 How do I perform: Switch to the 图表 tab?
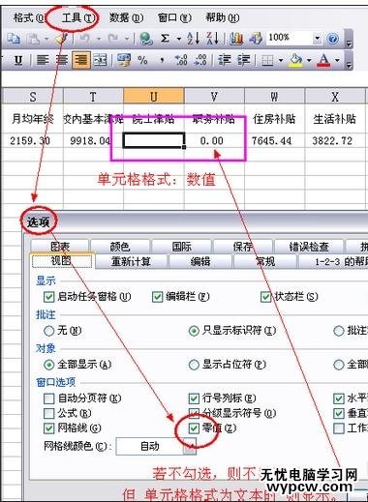click(x=60, y=247)
